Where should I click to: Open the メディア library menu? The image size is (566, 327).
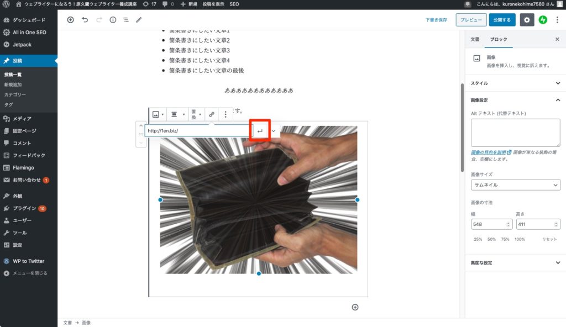(29, 118)
